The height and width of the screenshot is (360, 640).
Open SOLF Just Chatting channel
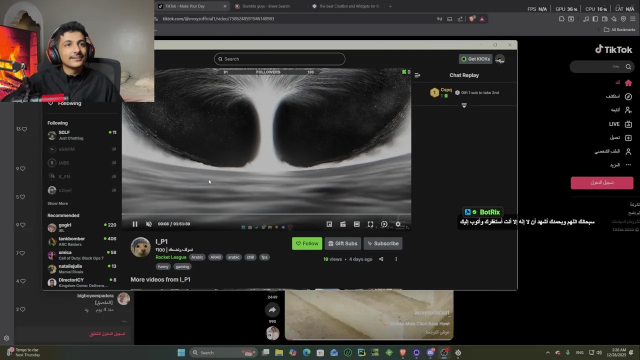tap(82, 135)
